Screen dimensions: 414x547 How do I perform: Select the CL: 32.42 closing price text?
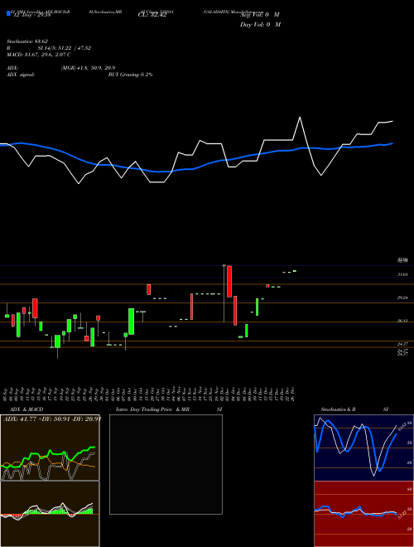click(152, 16)
